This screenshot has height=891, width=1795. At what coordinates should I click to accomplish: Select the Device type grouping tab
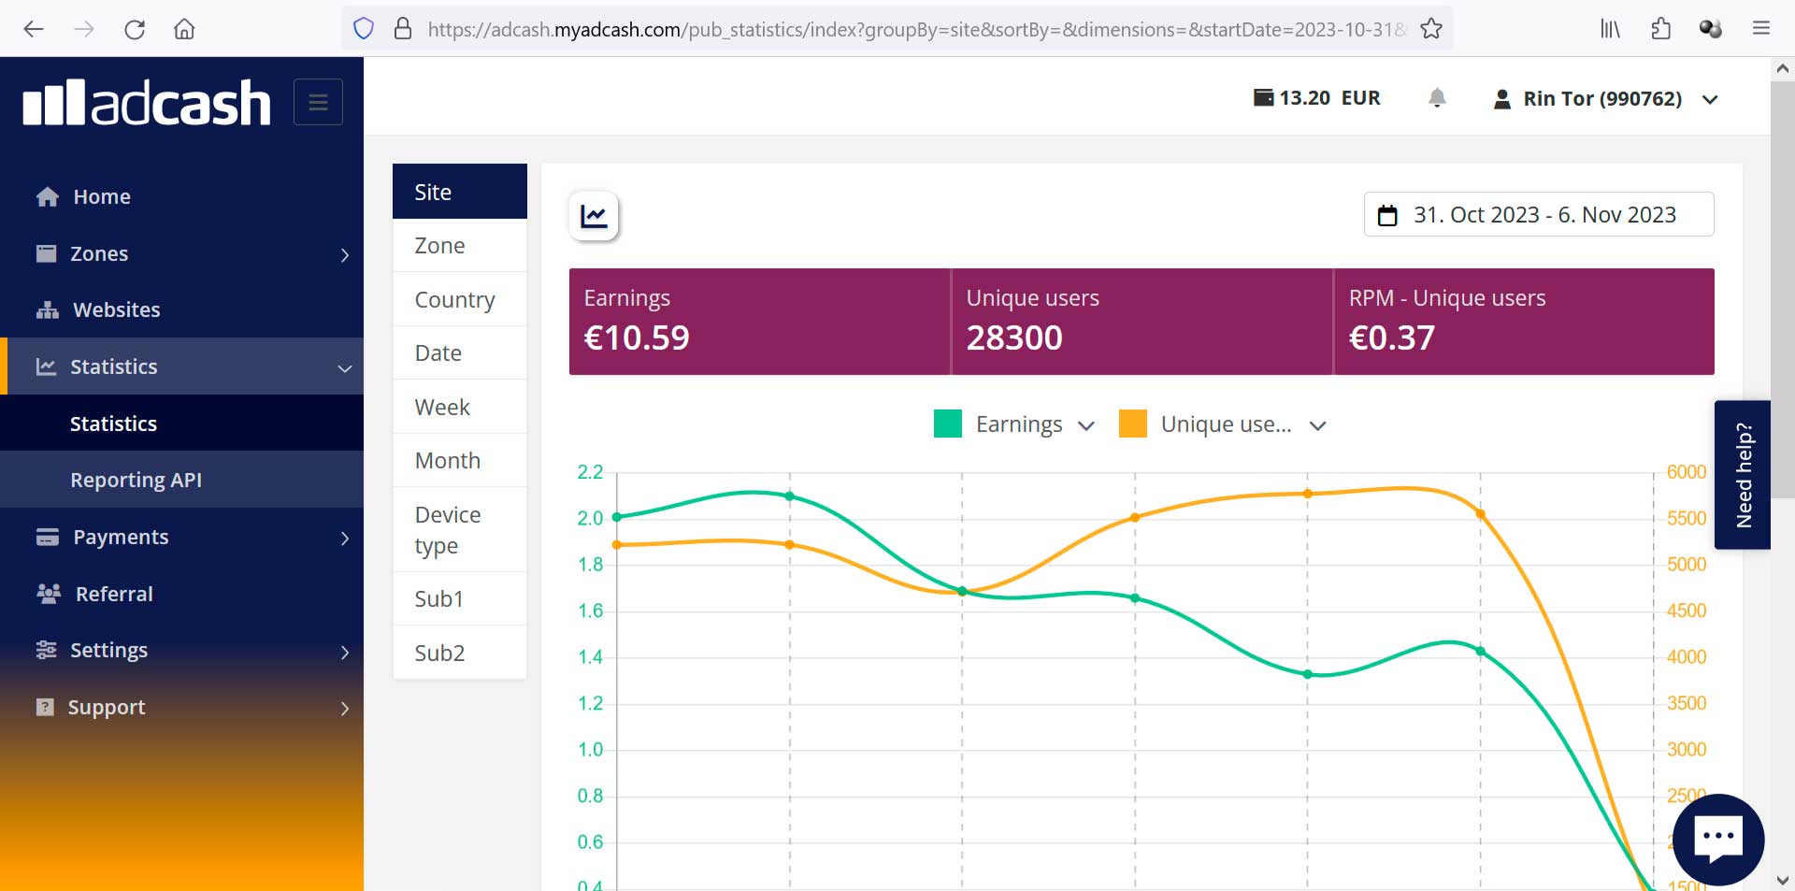(449, 529)
